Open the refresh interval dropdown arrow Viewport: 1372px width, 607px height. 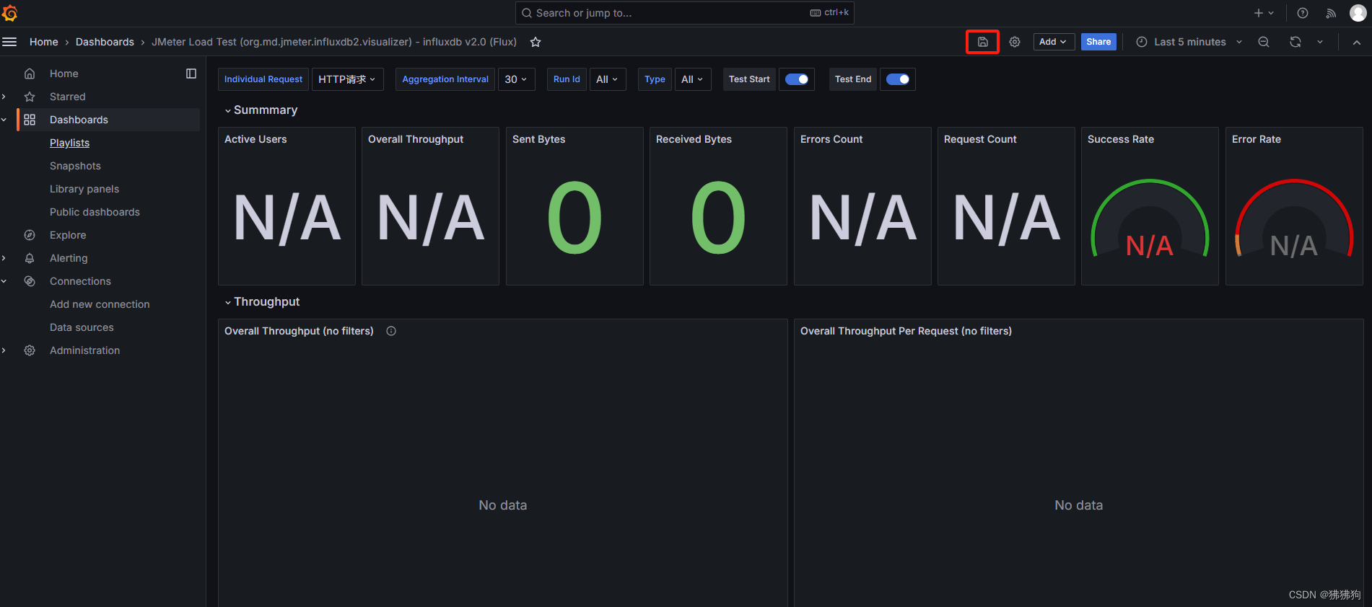(x=1320, y=42)
